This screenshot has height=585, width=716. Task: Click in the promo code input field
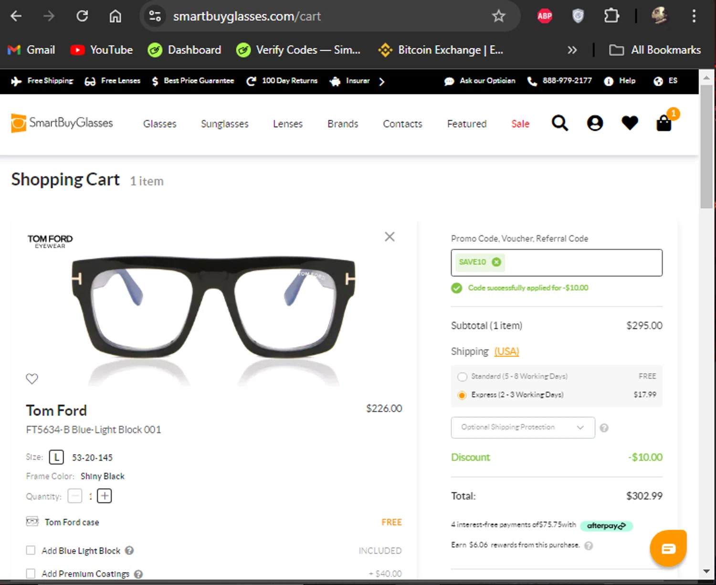[x=557, y=262]
